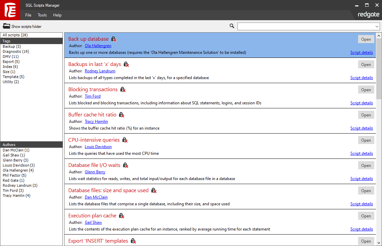Image resolution: width=382 pixels, height=246 pixels.
Task: Follow the Rodney Landrum author link
Action: click(100, 71)
